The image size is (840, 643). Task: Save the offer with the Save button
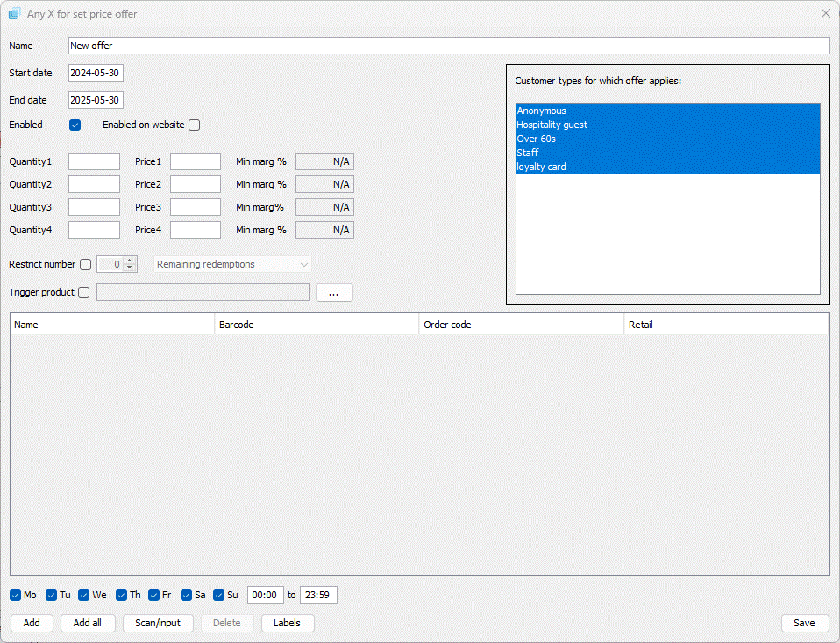pyautogui.click(x=805, y=623)
